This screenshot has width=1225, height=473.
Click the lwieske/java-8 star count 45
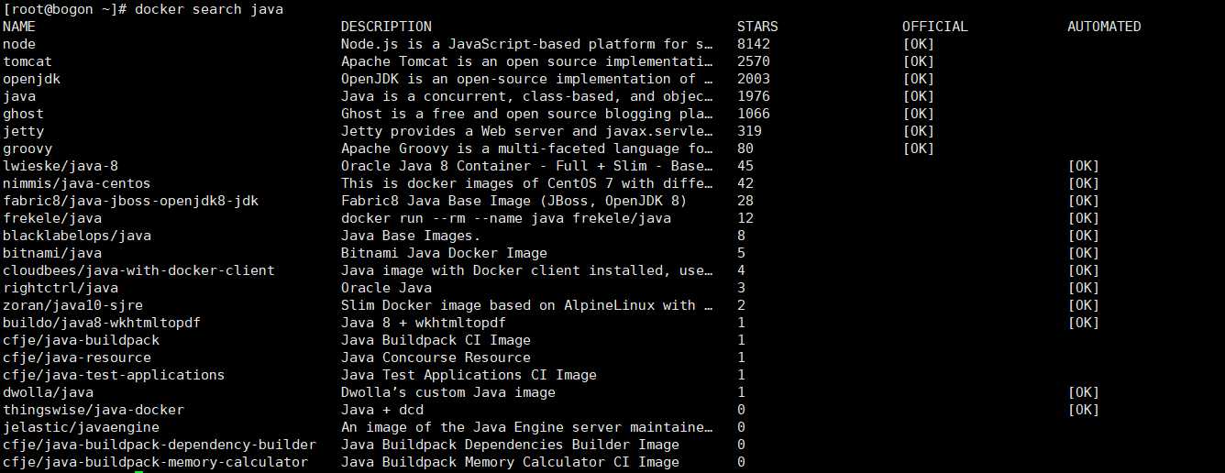745,166
